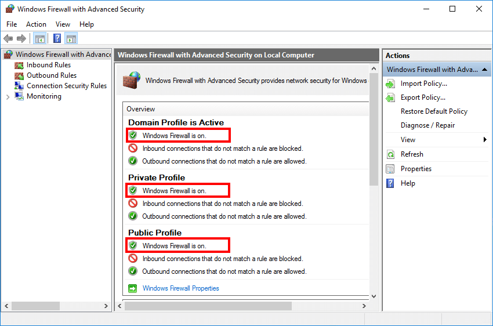Click Properties in the Actions pane
The image size is (493, 326).
point(416,169)
